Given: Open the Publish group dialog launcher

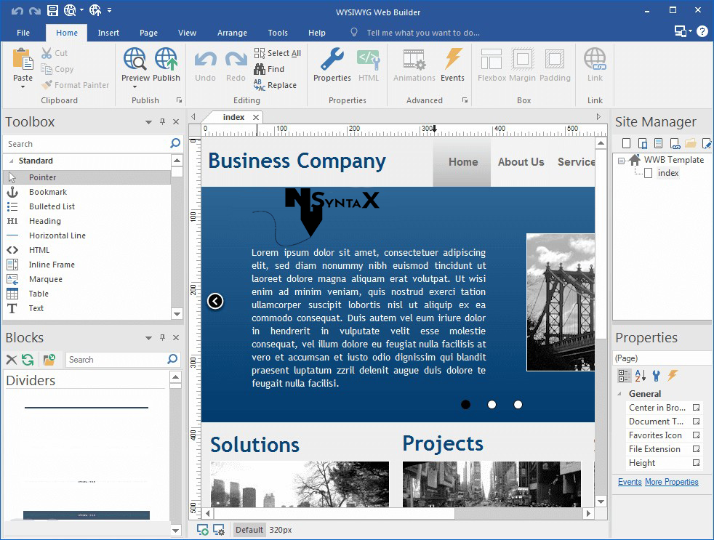Looking at the screenshot, I should (179, 100).
